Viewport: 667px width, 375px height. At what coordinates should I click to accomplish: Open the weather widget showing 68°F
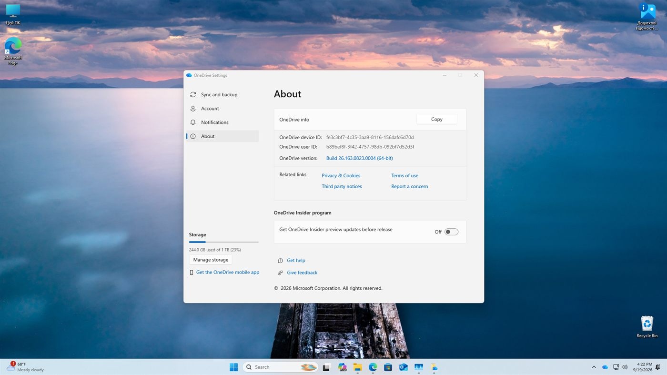click(x=25, y=367)
